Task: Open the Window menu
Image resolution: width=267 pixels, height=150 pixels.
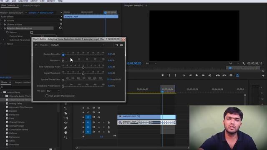Action: coord(51,1)
